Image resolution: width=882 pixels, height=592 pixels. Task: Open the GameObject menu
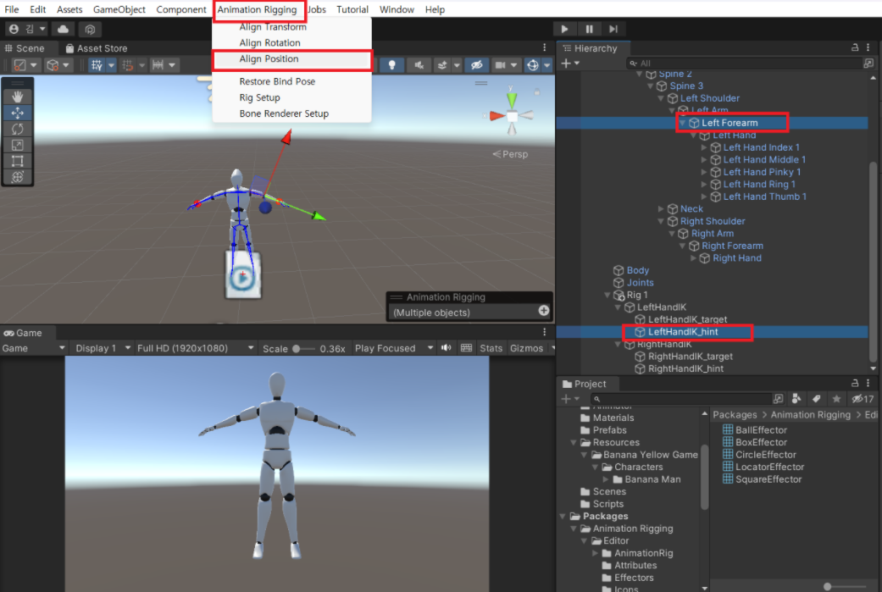pyautogui.click(x=119, y=9)
